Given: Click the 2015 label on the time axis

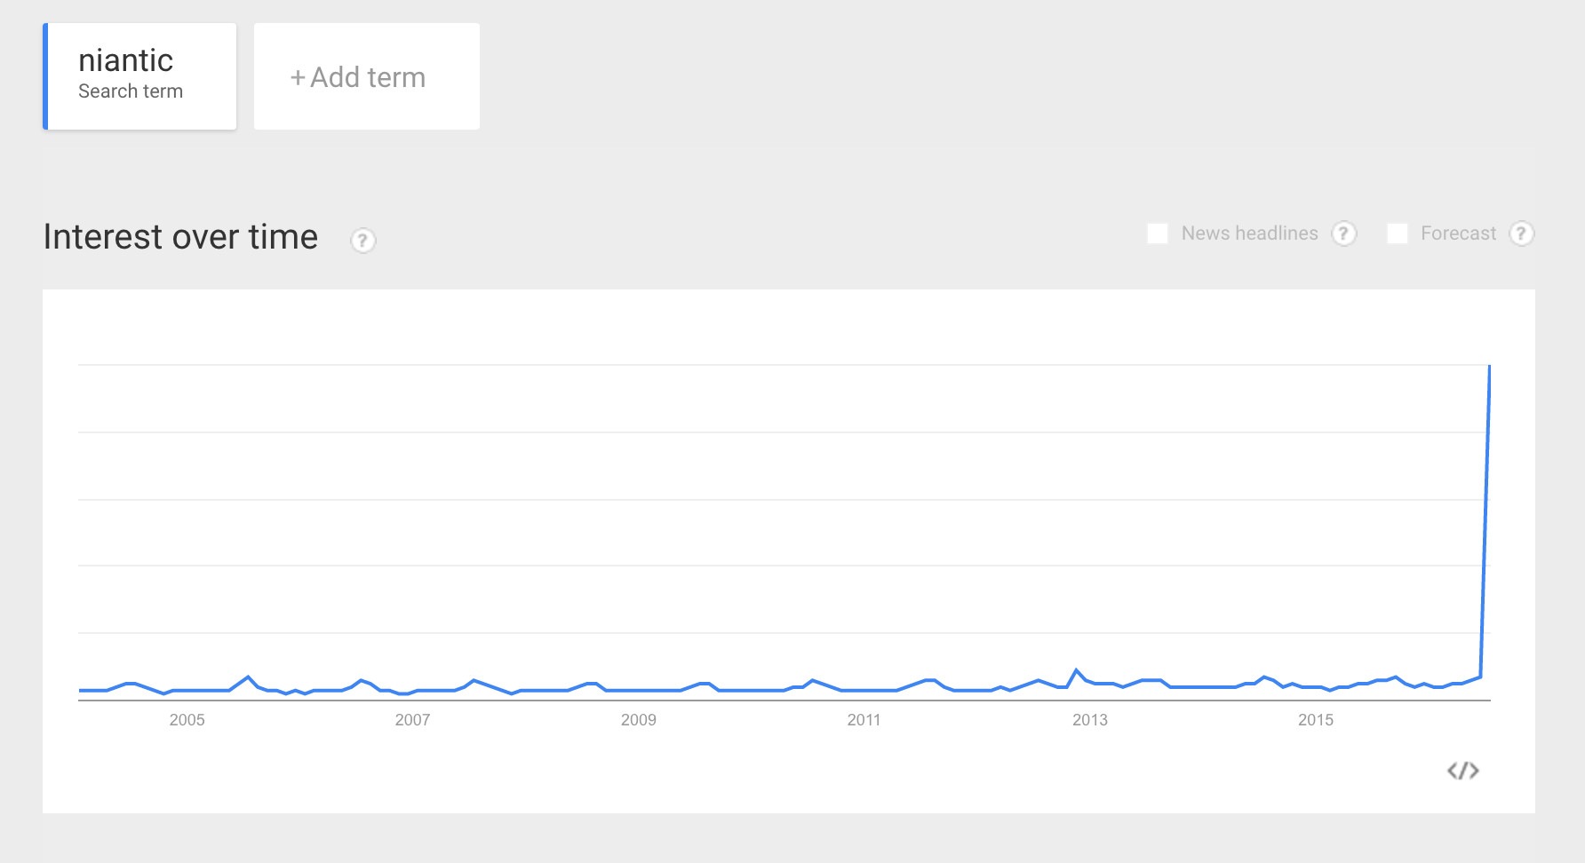Looking at the screenshot, I should coord(1315,720).
